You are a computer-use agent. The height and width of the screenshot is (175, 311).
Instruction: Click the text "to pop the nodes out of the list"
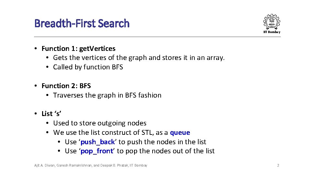click(x=166, y=151)
